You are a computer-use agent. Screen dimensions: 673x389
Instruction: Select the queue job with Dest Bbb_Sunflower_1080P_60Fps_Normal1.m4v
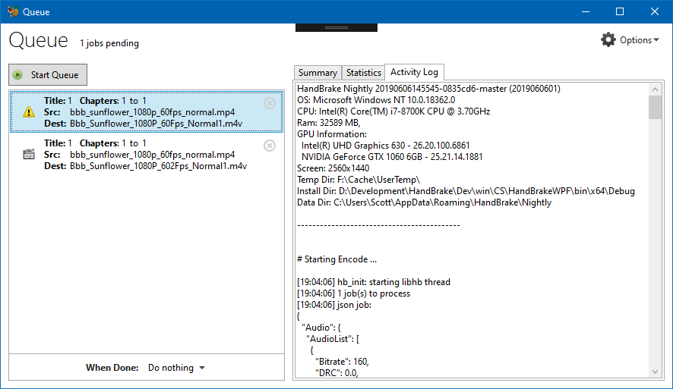click(147, 111)
